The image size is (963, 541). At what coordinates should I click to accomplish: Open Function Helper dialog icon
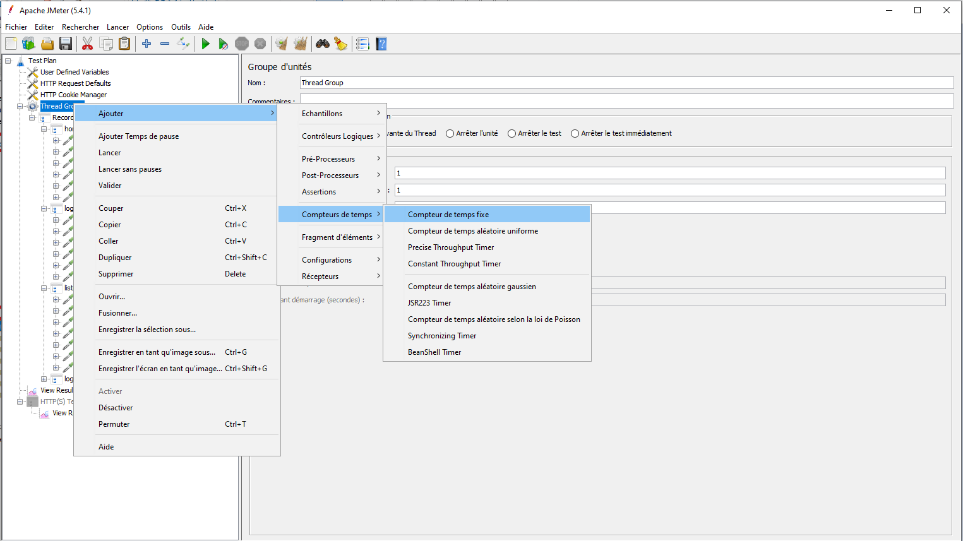[362, 44]
